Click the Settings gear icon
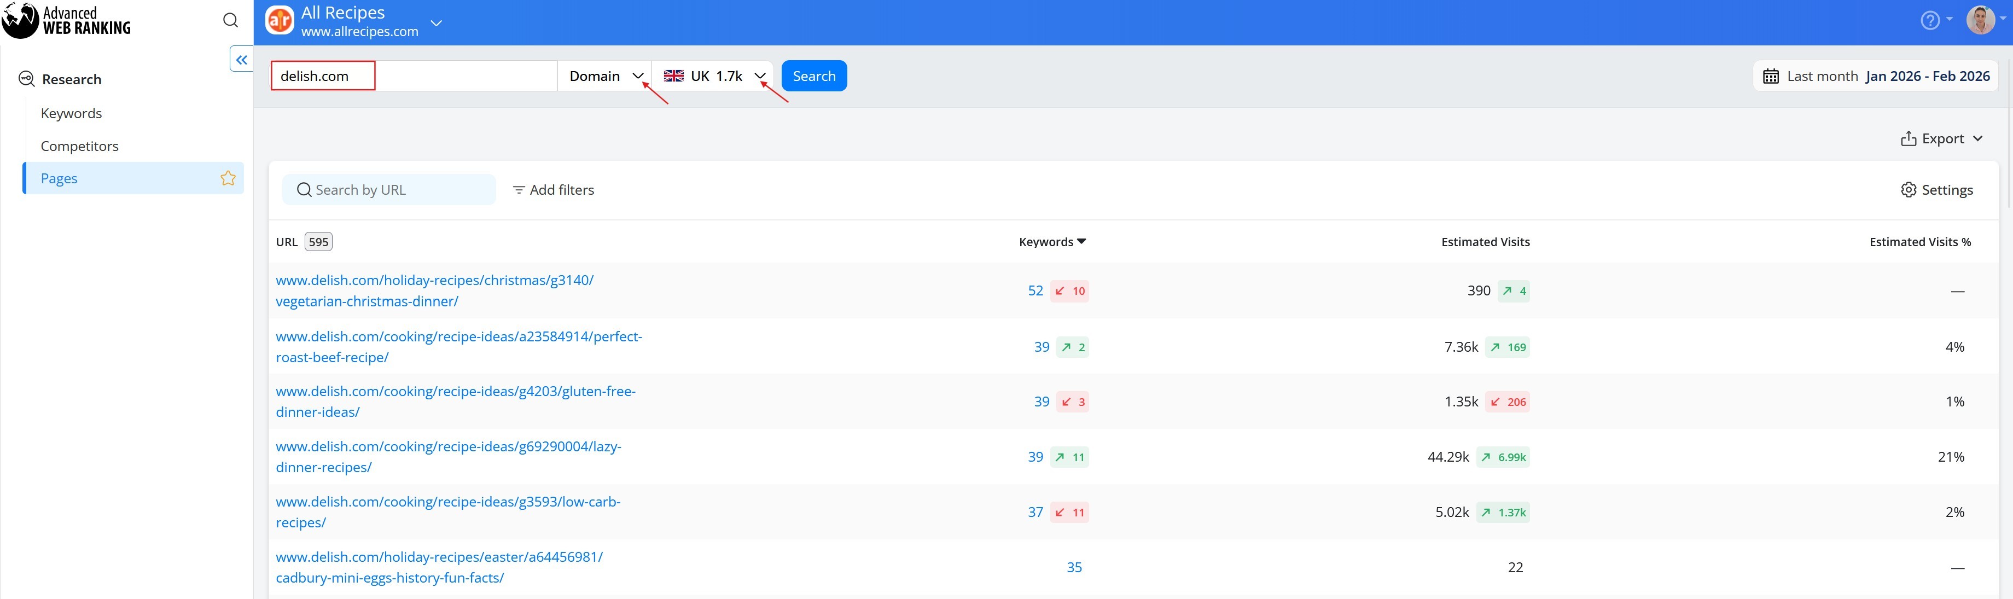 tap(1909, 190)
